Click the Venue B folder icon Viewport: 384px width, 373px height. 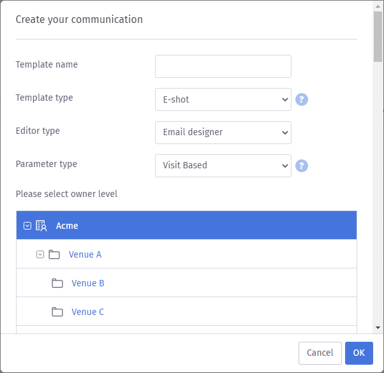tap(57, 283)
